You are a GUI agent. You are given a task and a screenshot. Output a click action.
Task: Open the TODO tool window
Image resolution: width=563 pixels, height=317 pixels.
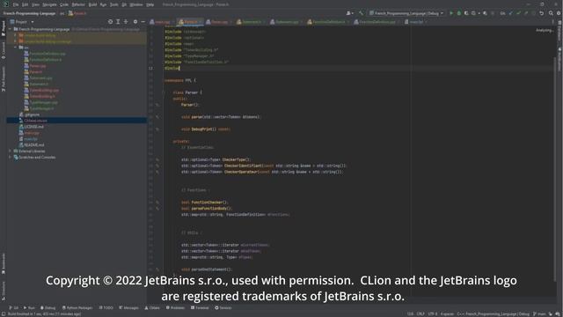pyautogui.click(x=106, y=308)
